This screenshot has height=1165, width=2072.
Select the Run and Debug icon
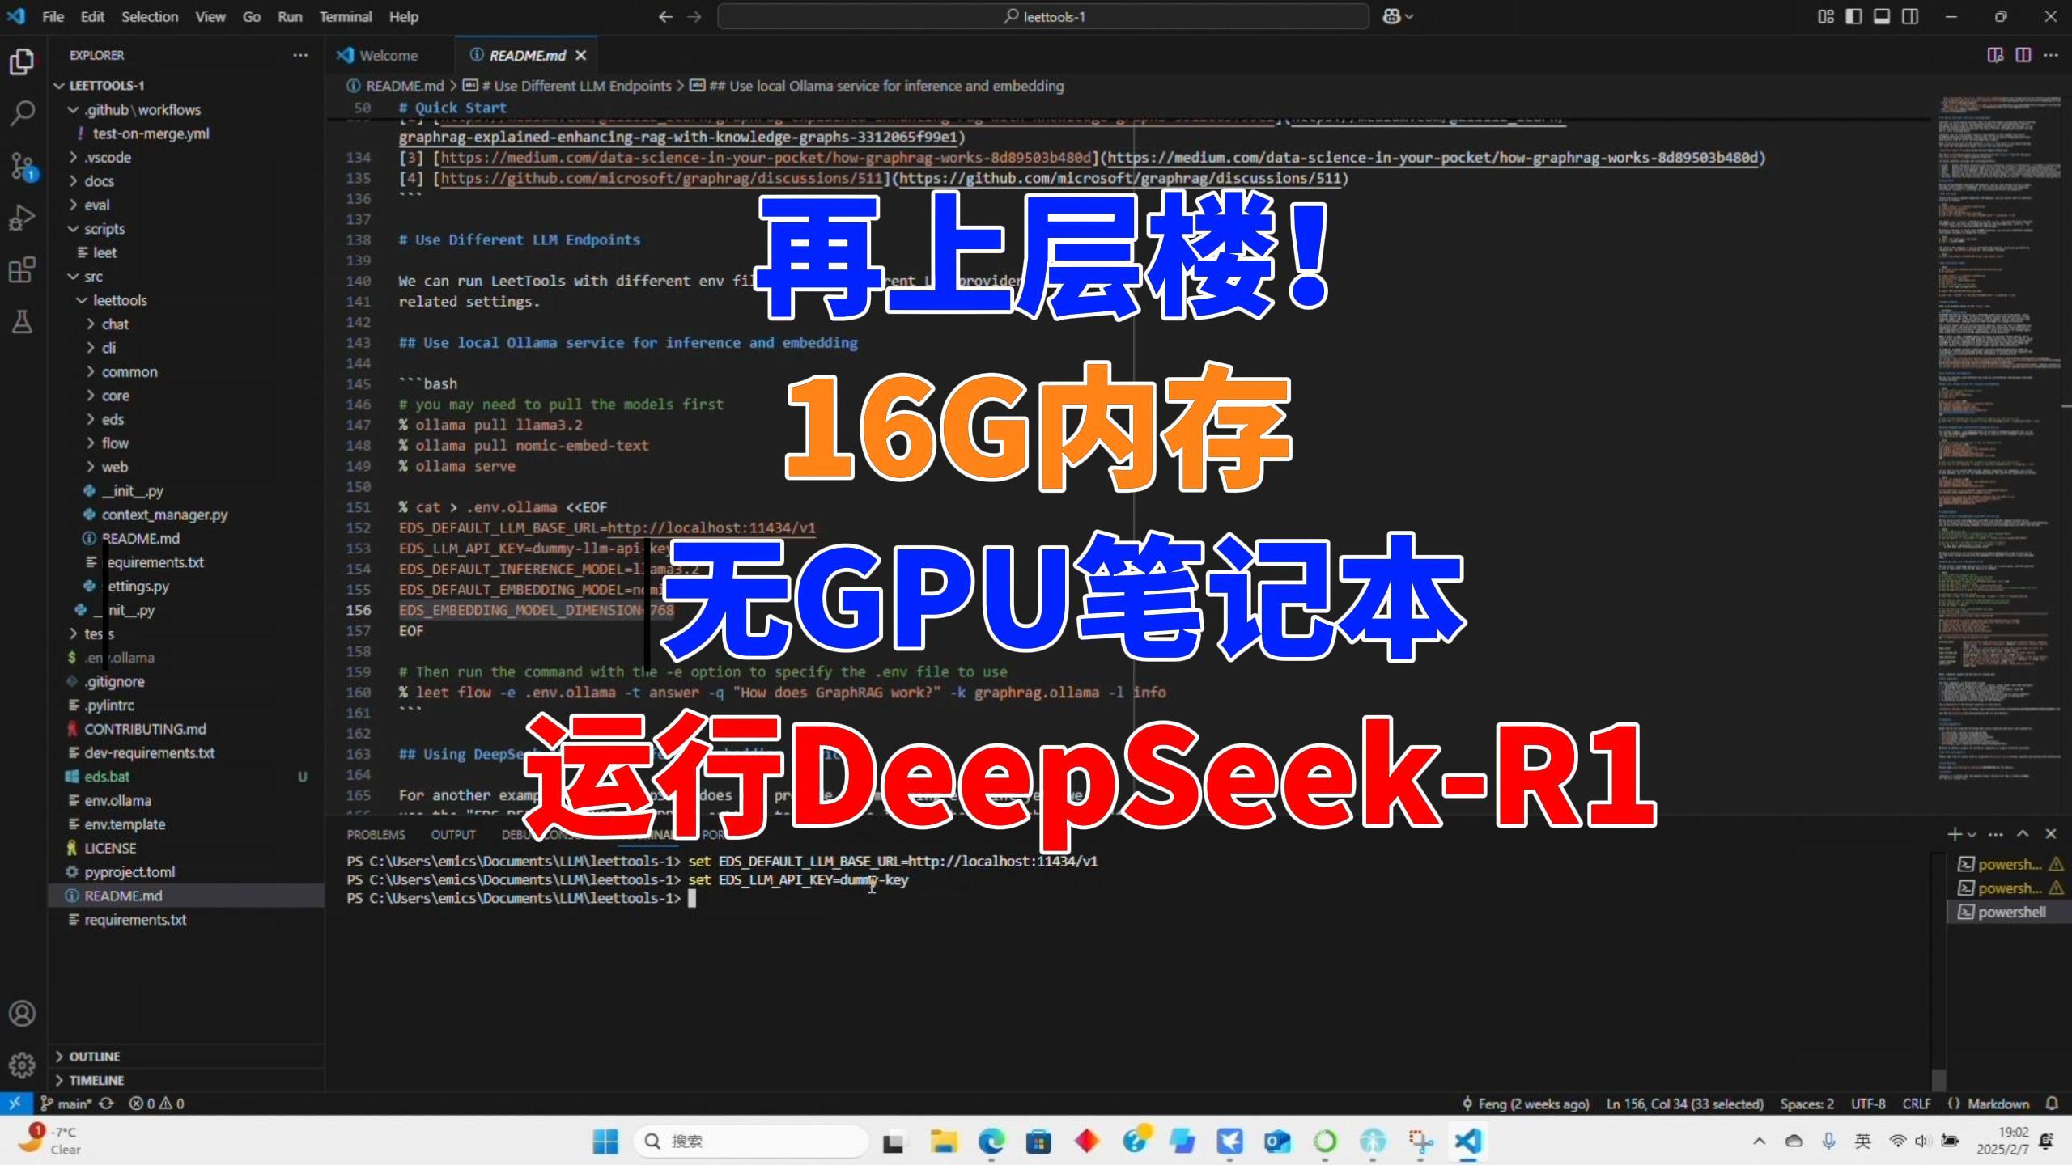click(20, 221)
